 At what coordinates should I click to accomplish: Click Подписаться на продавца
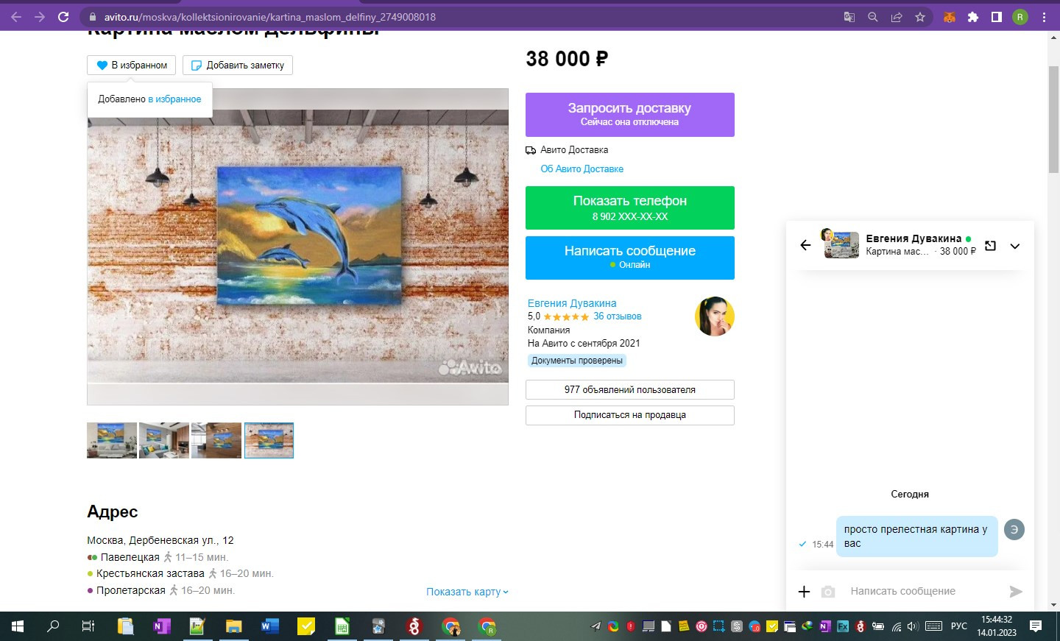(630, 415)
